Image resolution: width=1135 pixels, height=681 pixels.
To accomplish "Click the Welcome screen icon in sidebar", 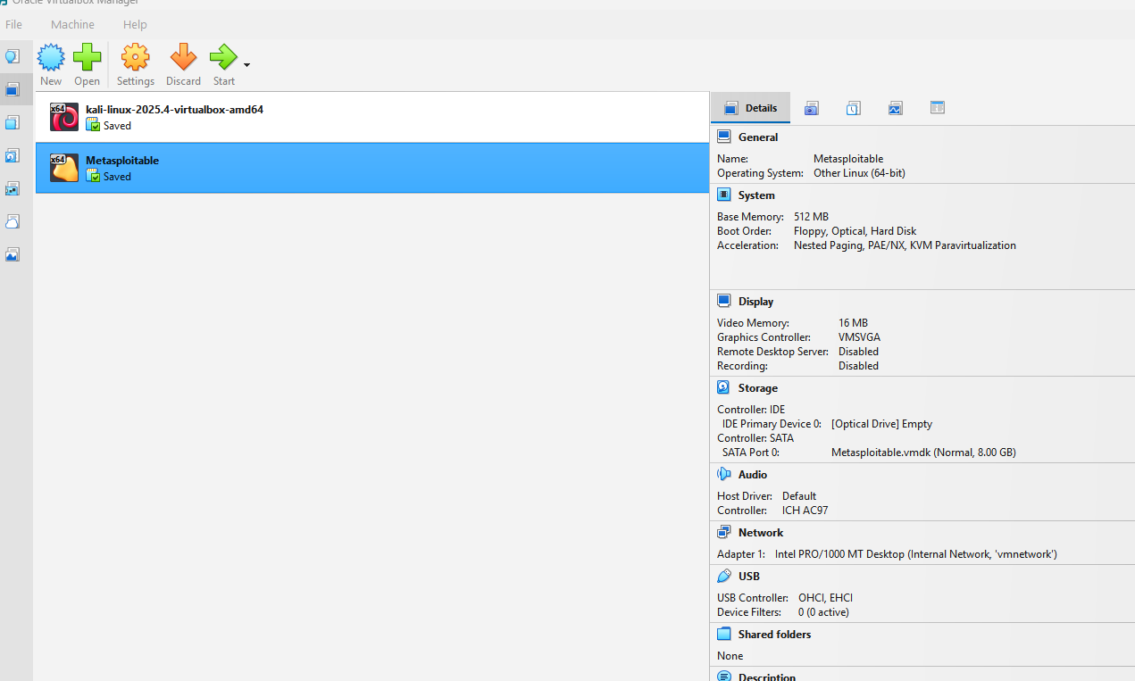I will (13, 55).
